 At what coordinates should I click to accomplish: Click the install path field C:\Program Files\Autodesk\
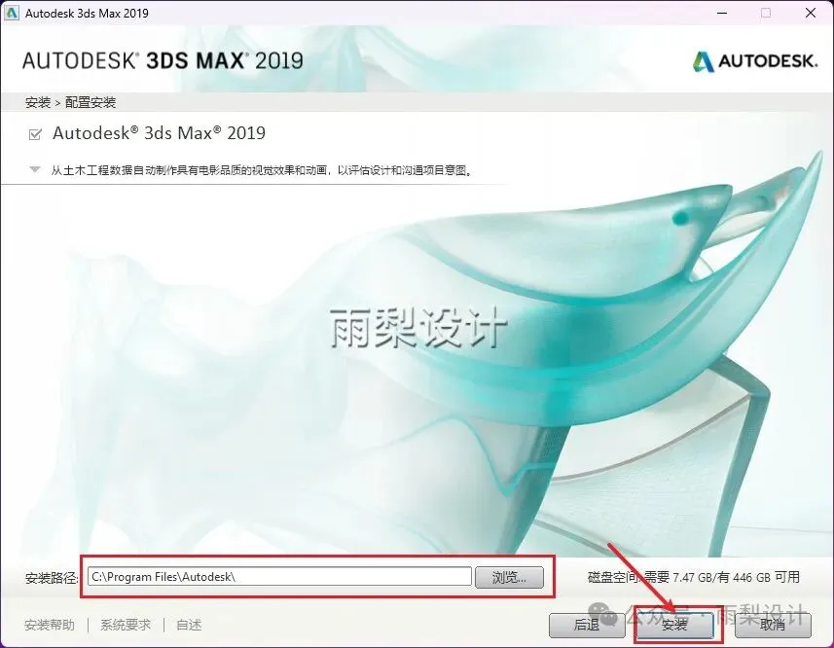[279, 577]
